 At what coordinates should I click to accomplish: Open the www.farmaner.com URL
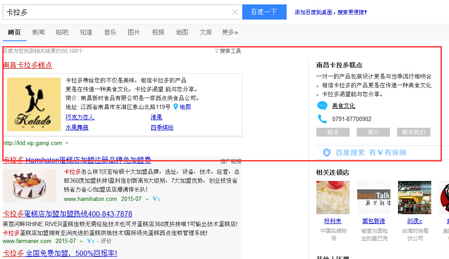pos(27,241)
